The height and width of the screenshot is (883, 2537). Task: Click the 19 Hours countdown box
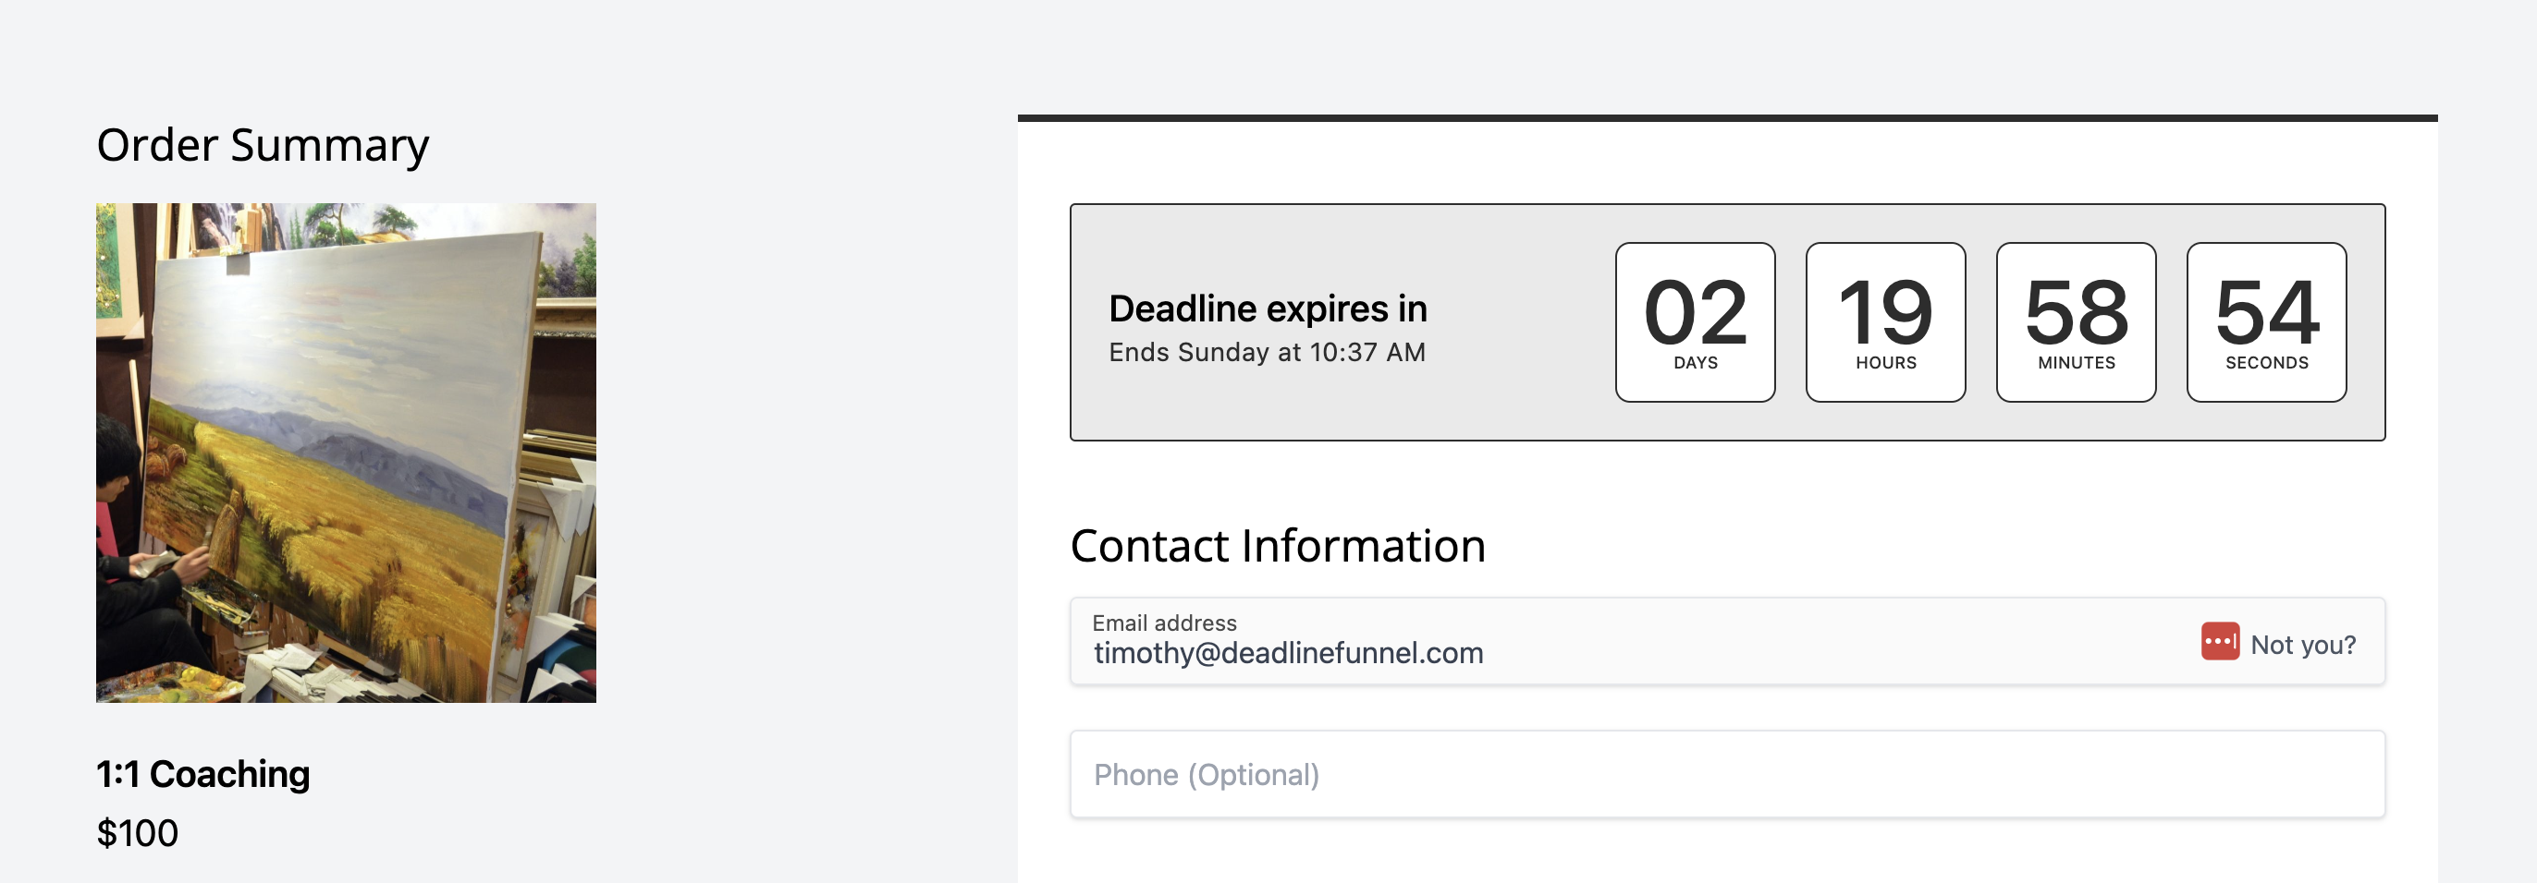[x=1885, y=322]
